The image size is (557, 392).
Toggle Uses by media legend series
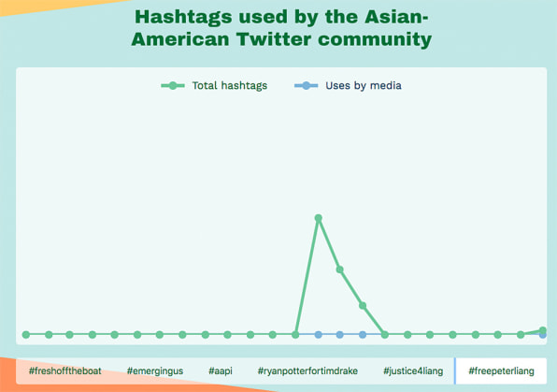(348, 86)
